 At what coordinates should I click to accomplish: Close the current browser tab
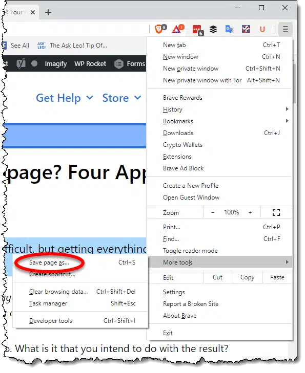[33, 12]
